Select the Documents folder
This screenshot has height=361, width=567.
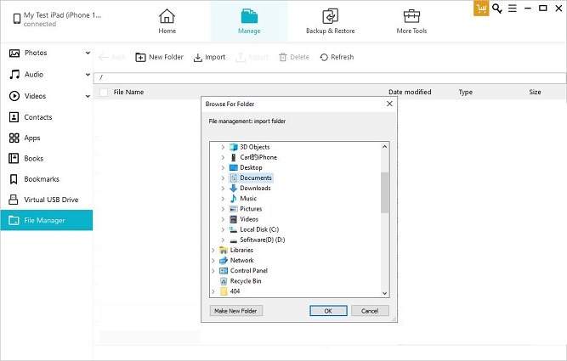(x=256, y=178)
